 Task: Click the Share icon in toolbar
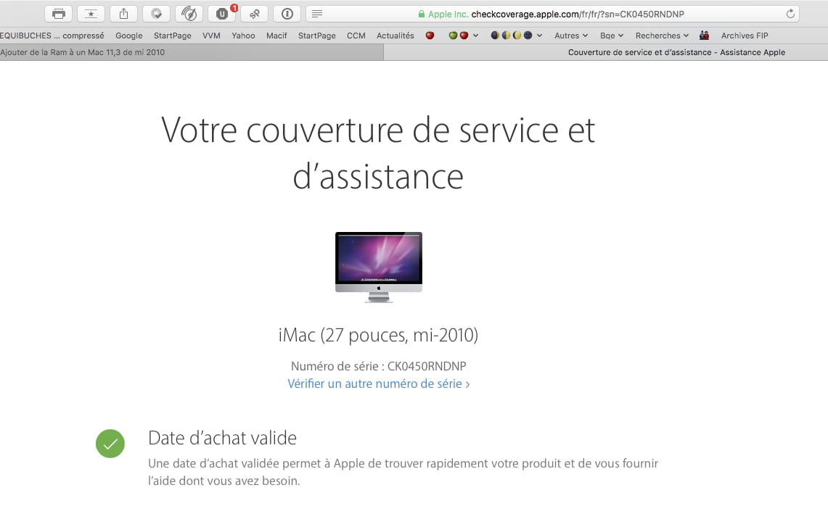coord(123,14)
